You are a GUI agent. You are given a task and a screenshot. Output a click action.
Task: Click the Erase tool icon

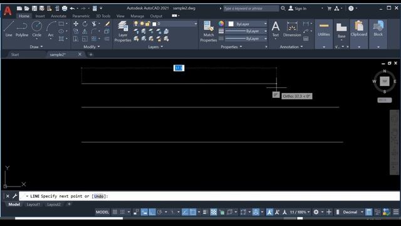coord(107,24)
